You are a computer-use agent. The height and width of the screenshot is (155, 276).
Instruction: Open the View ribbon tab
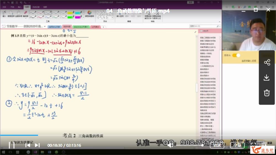click(x=45, y=7)
